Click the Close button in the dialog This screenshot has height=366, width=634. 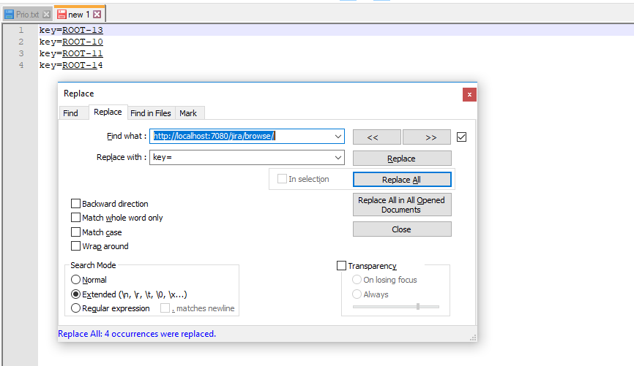[402, 229]
